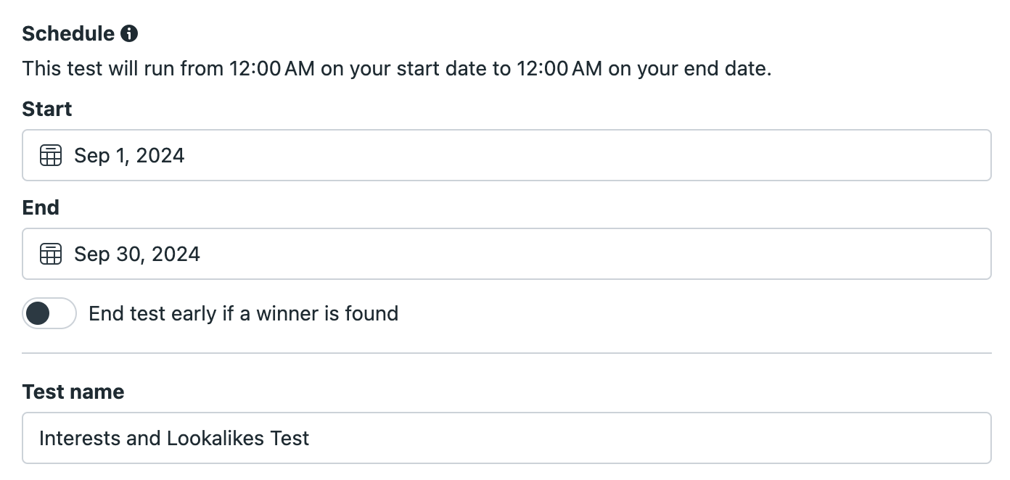The height and width of the screenshot is (480, 1010).
Task: Click the schedule description about 12:00 AM
Action: pos(397,69)
